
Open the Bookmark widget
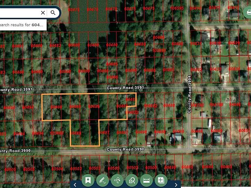pos(88,180)
